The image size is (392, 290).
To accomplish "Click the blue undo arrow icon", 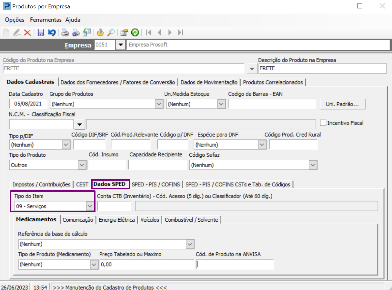I will point(51,33).
